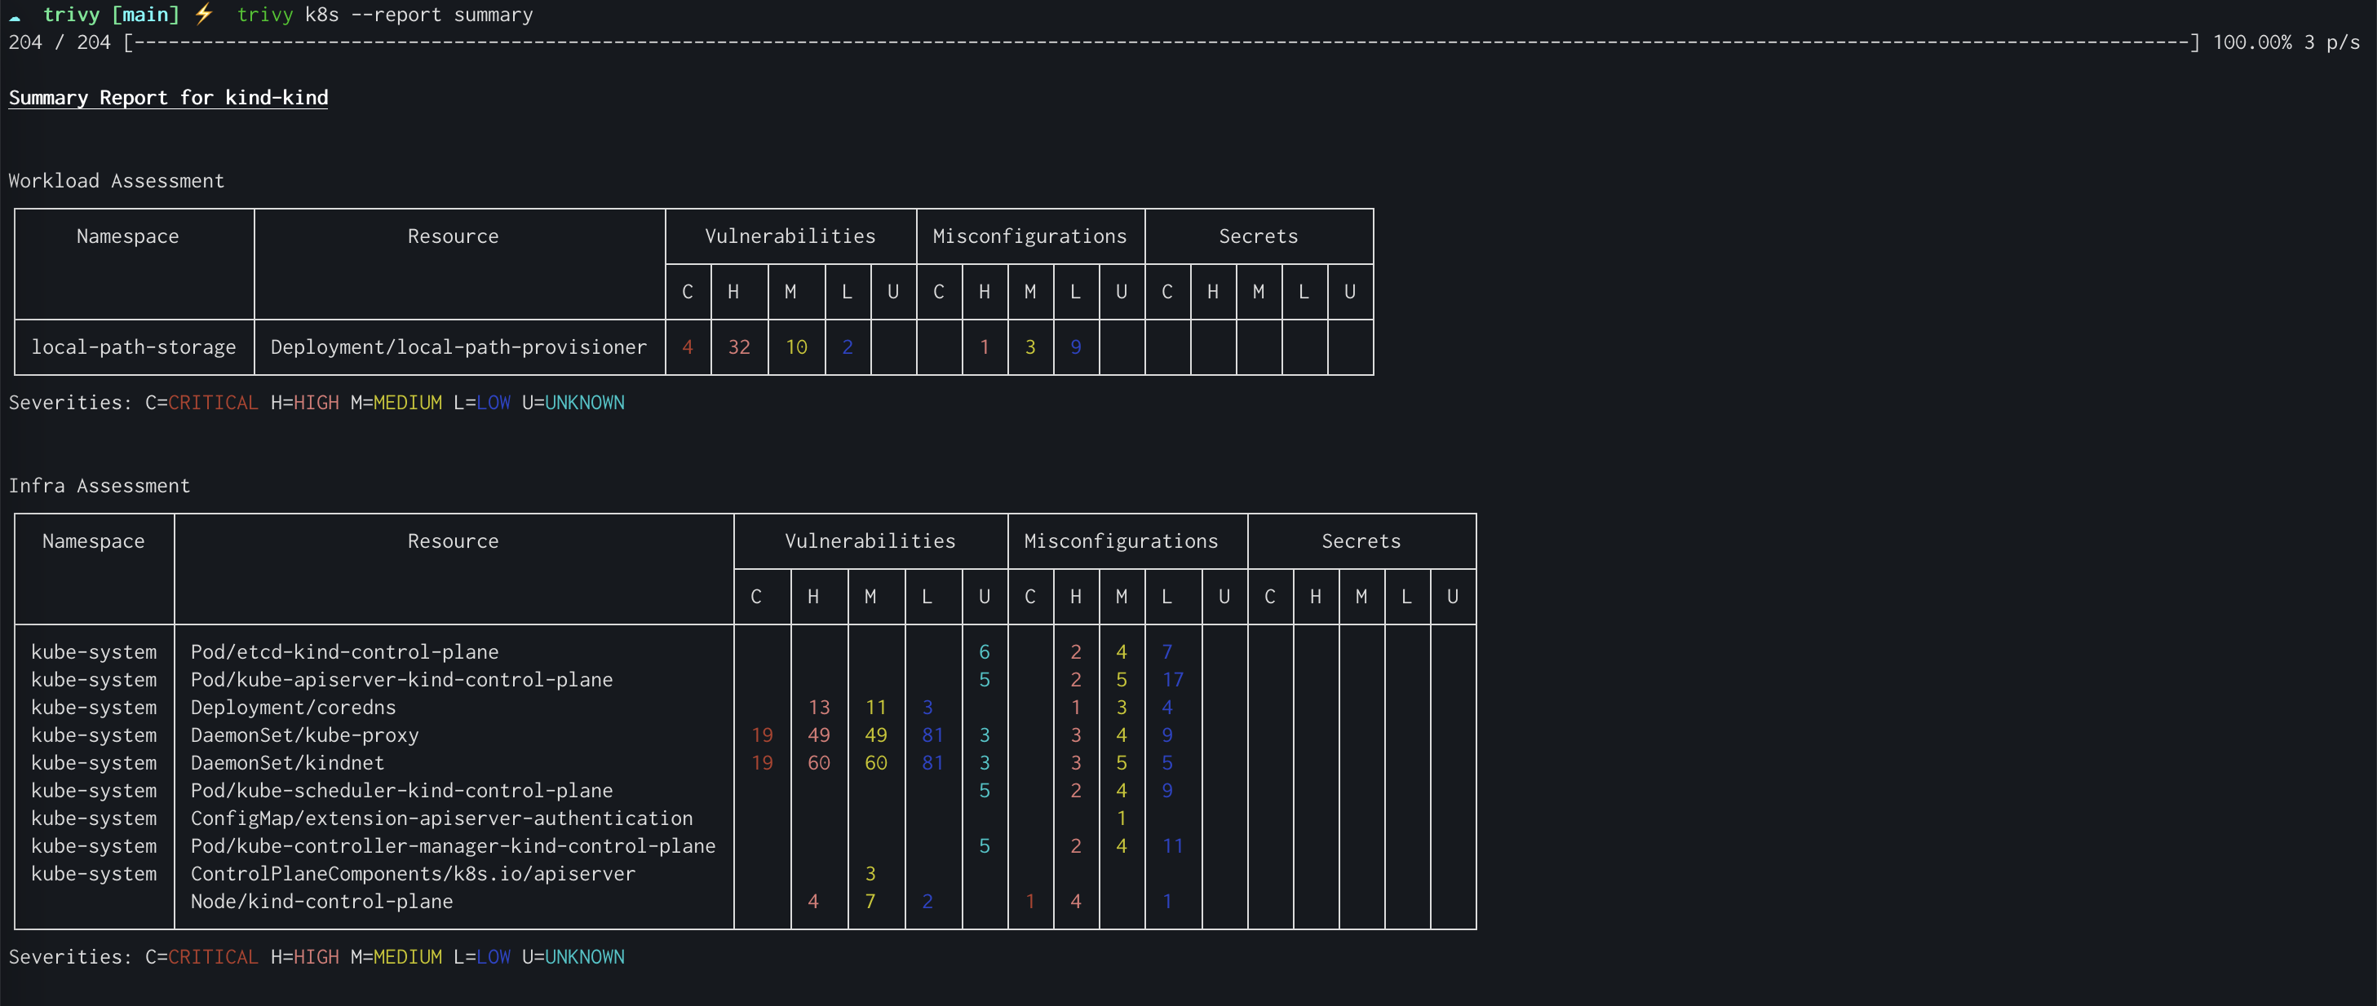The image size is (2377, 1006).
Task: Select the Pod/etcd-kind-control-plane entry
Action: pyautogui.click(x=344, y=652)
